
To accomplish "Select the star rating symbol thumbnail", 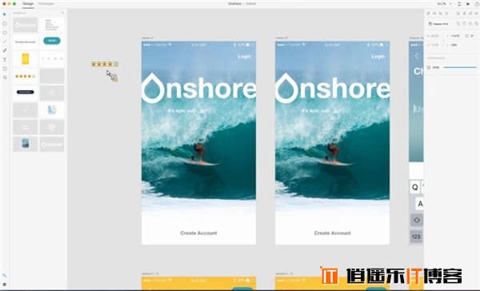I will tap(26, 76).
